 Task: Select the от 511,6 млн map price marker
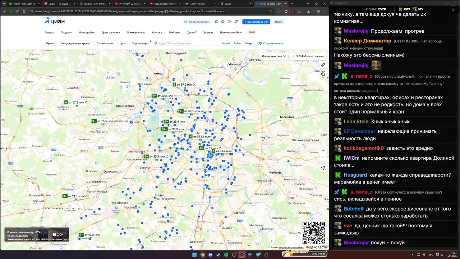(200, 137)
